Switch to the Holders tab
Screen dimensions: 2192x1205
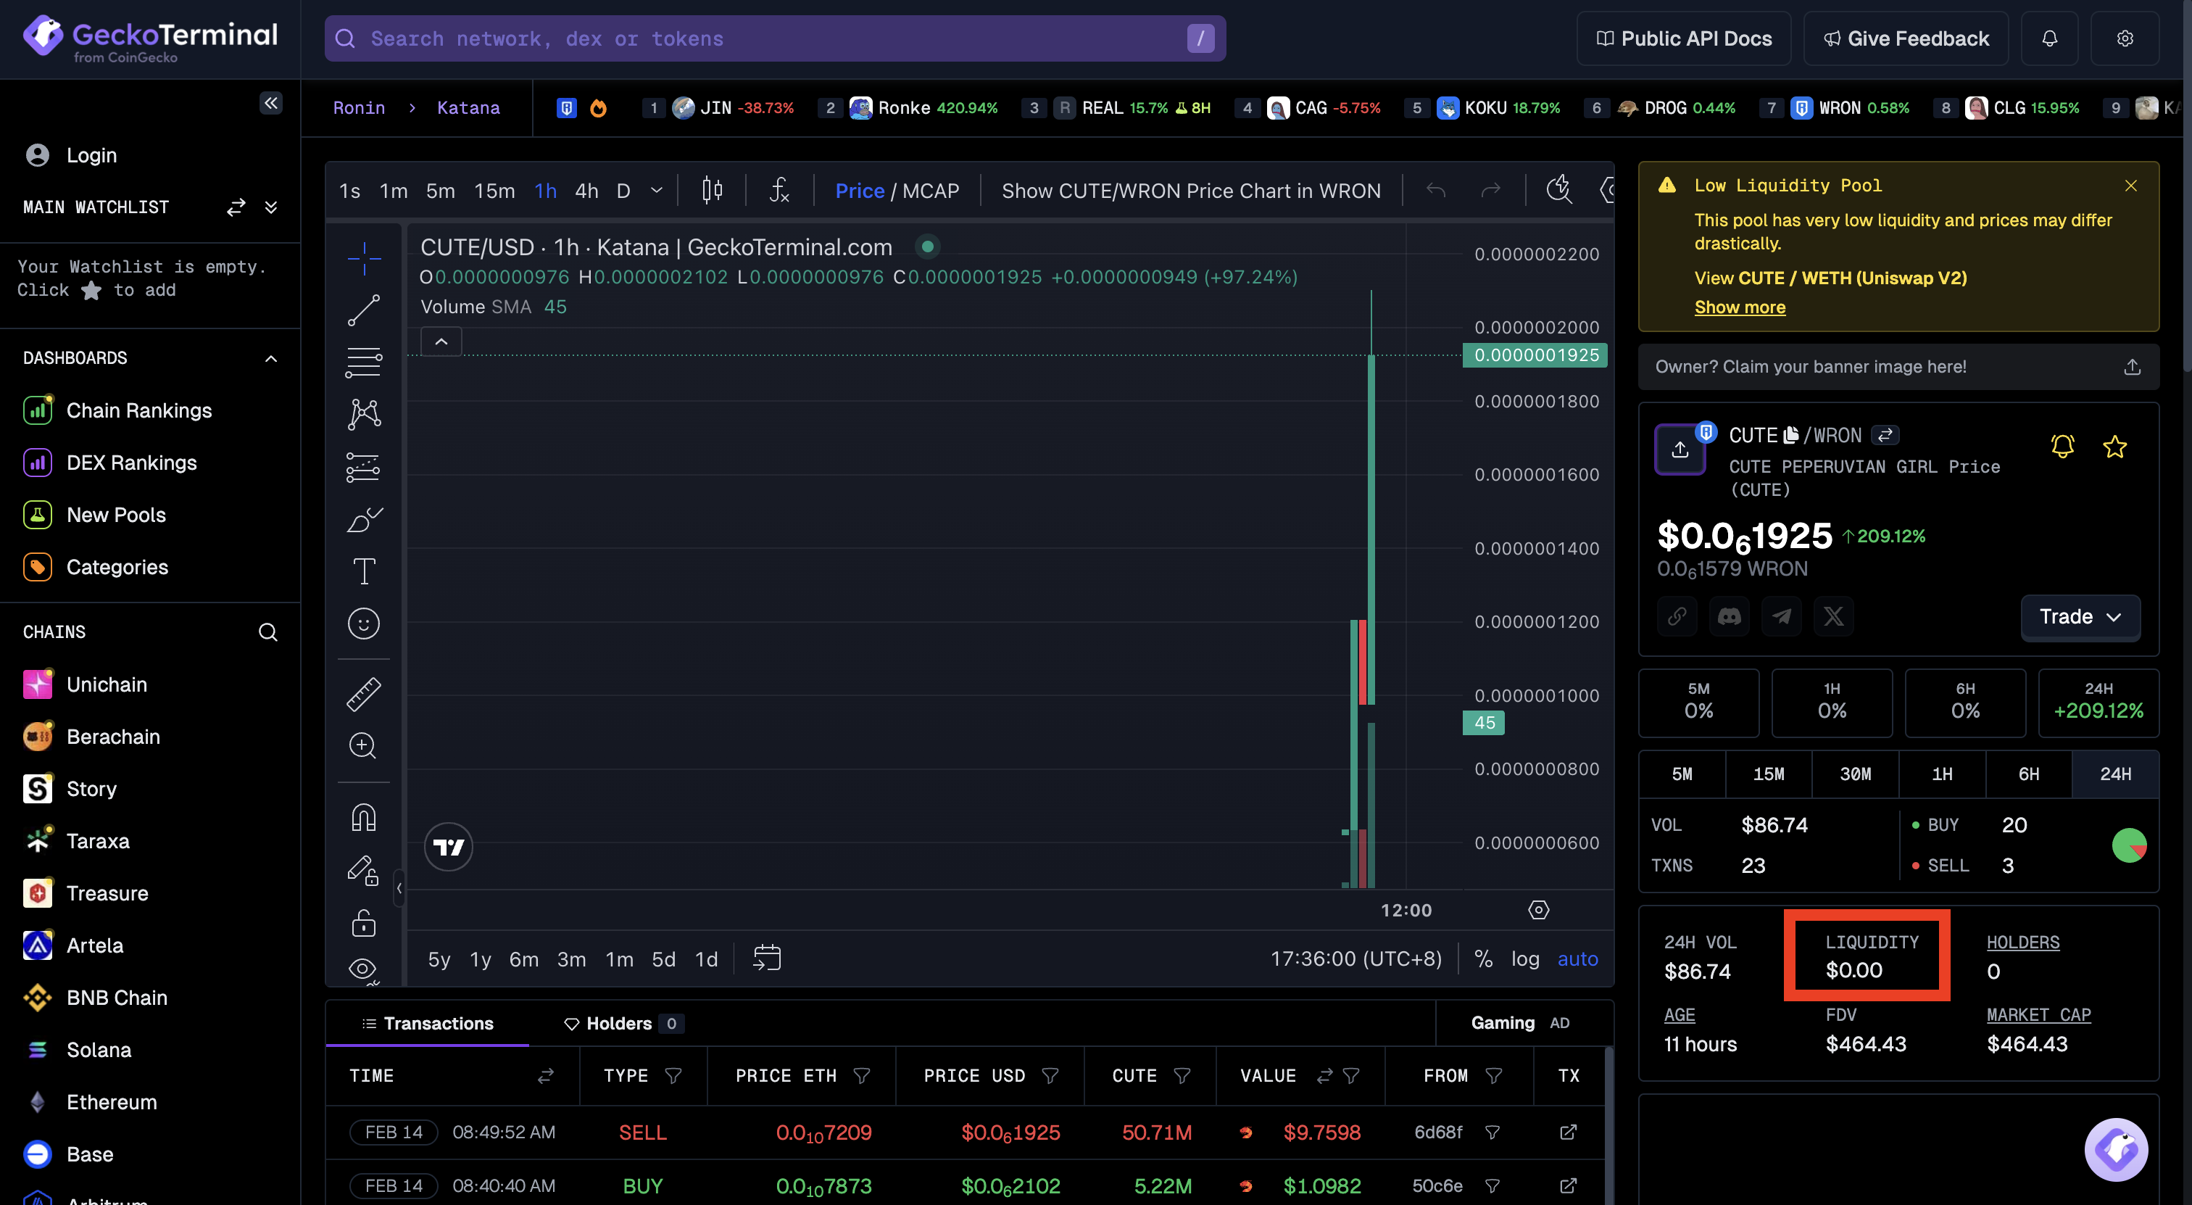pyautogui.click(x=623, y=1023)
